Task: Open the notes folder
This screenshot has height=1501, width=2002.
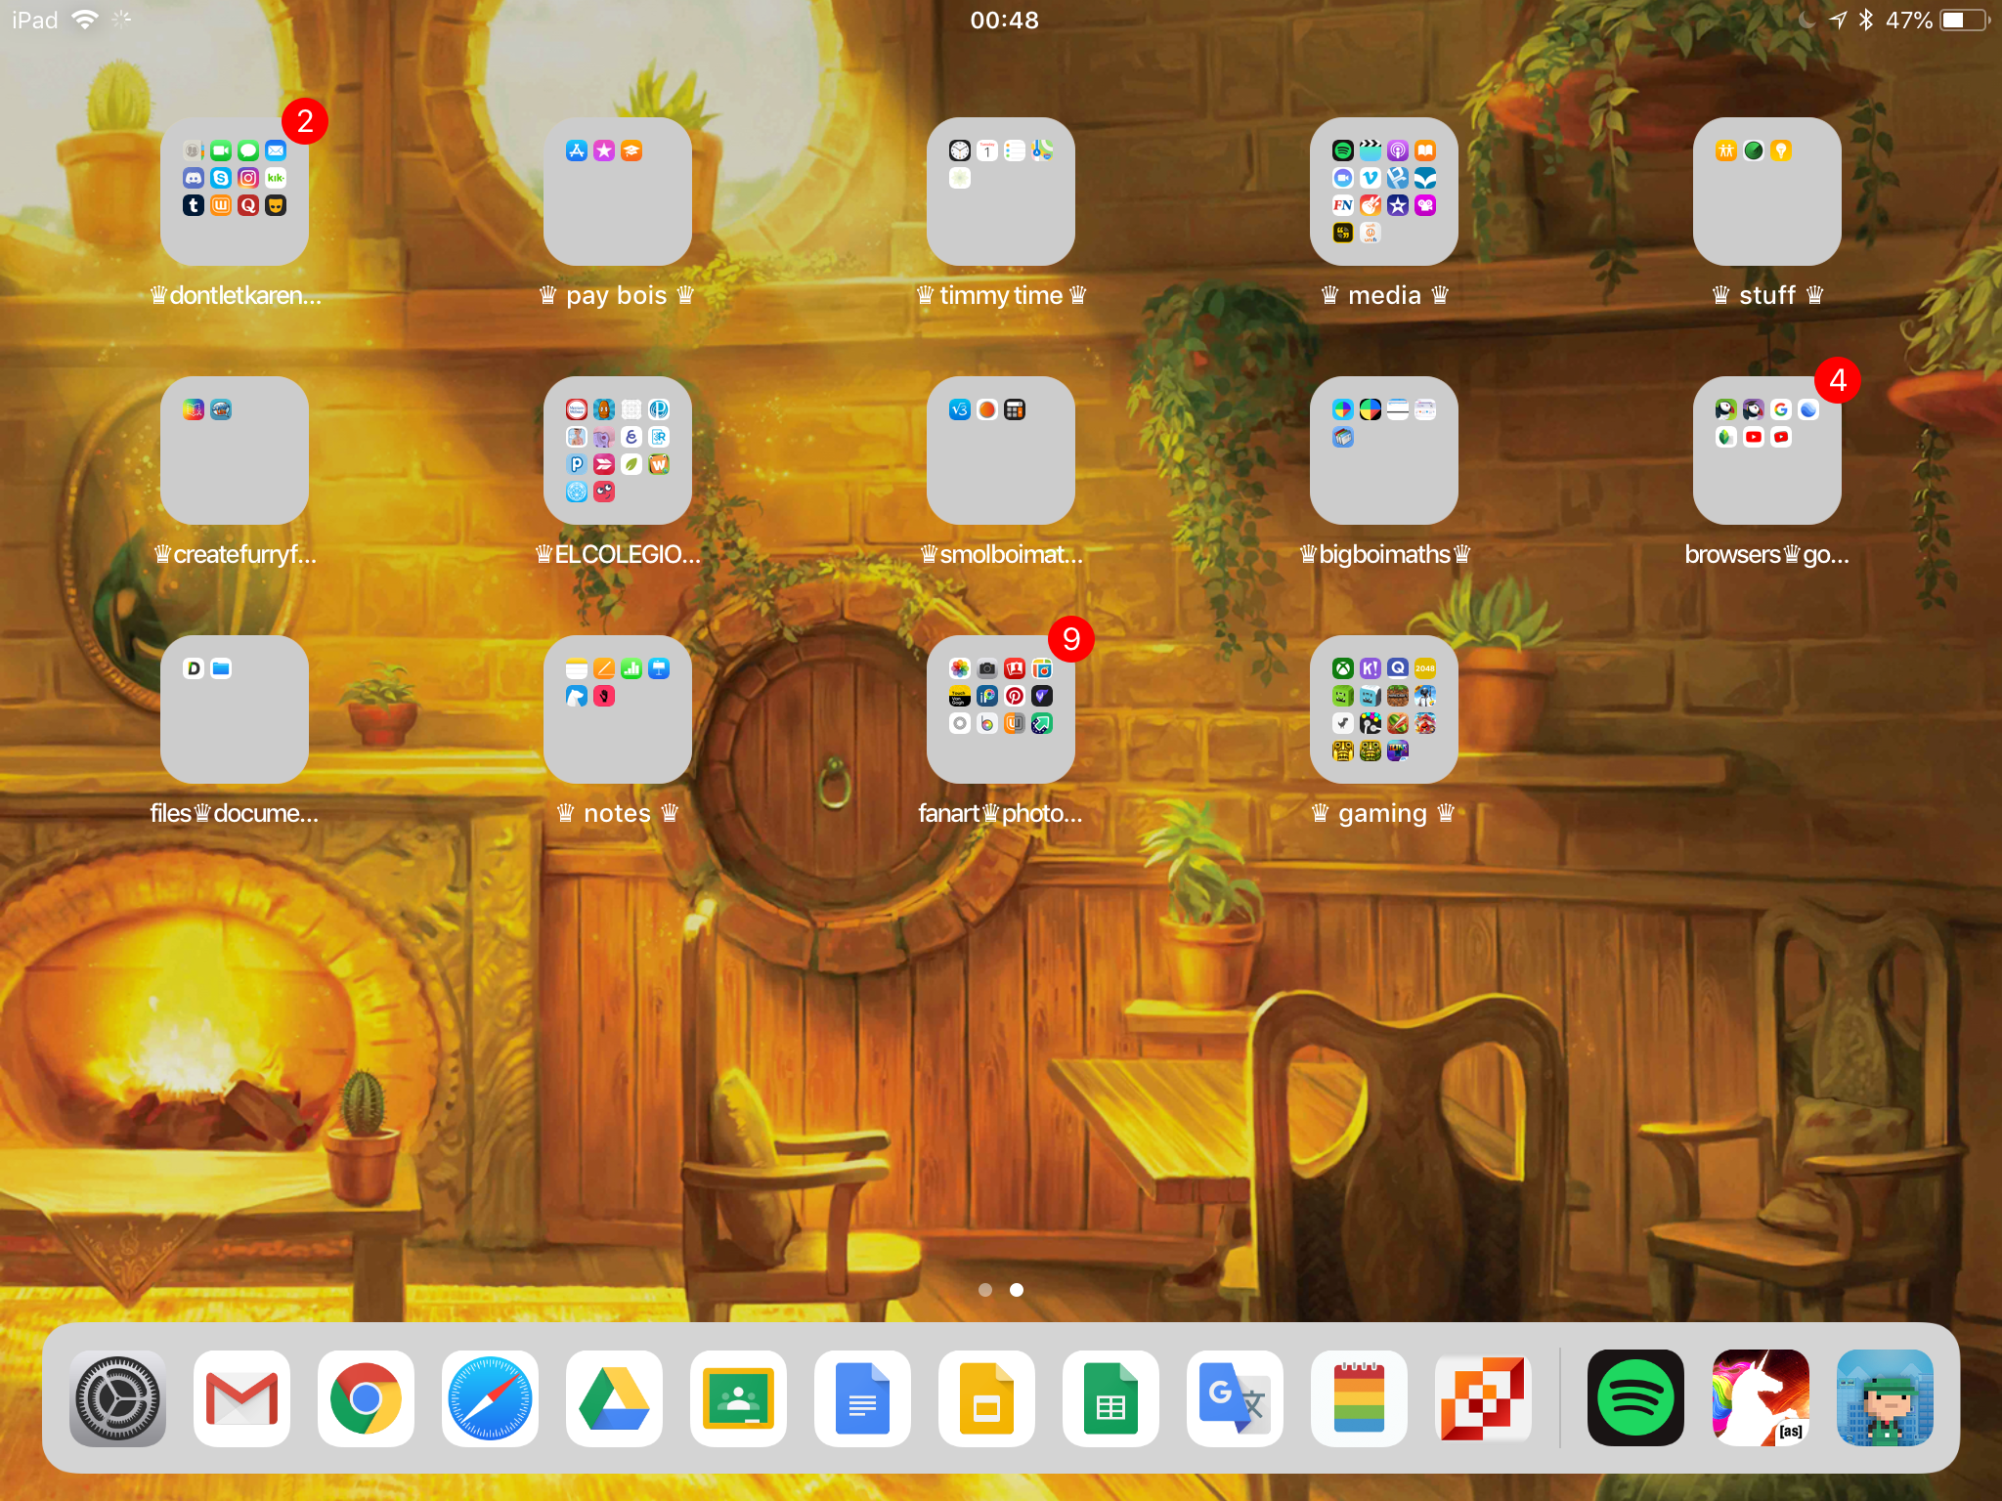Action: coord(618,709)
